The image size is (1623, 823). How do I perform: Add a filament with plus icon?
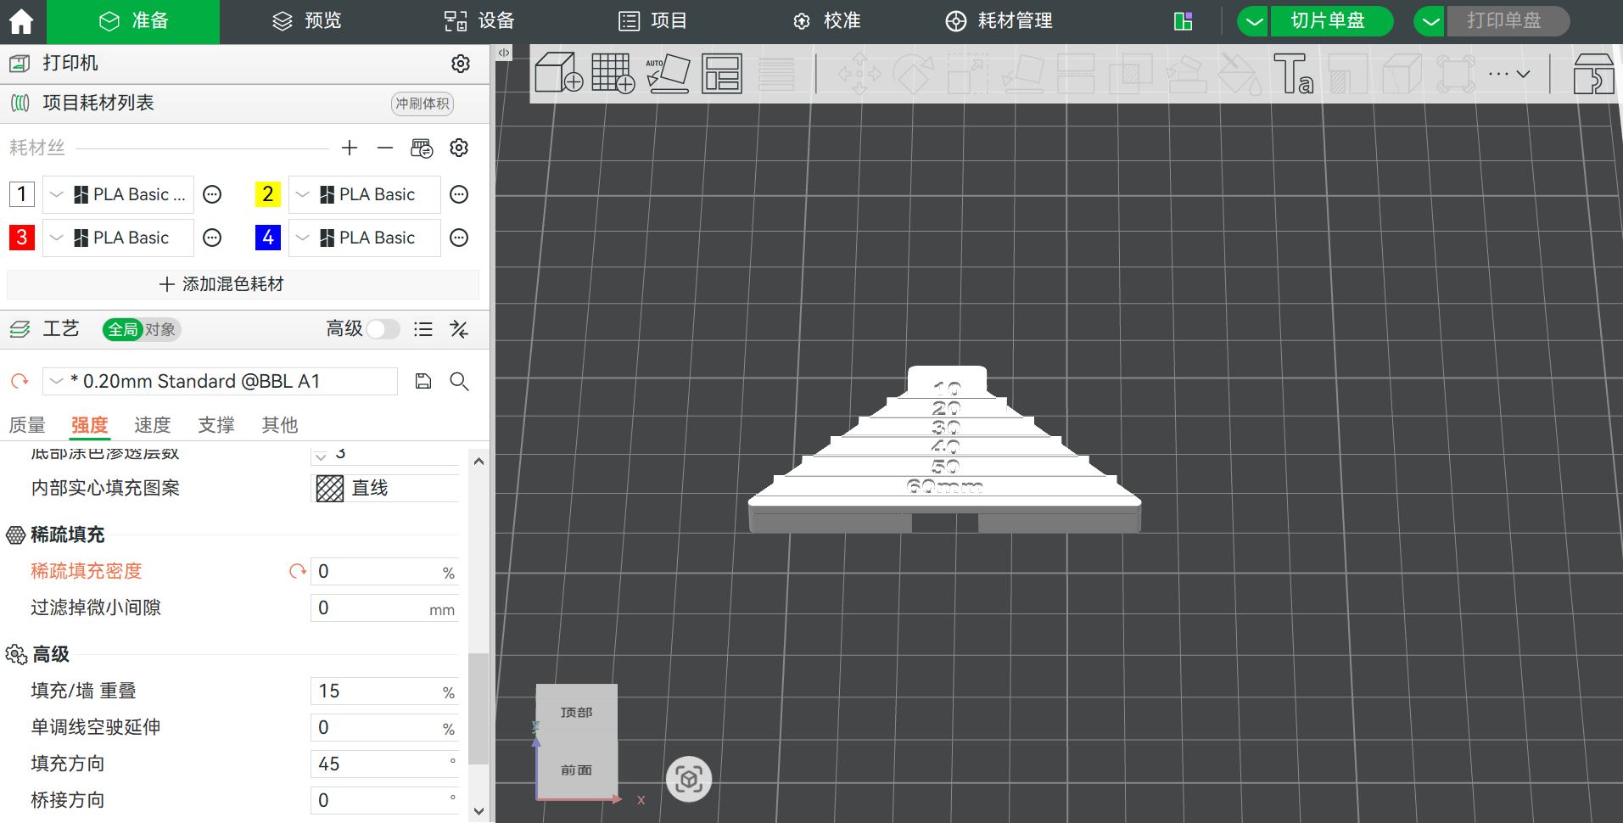tap(350, 148)
